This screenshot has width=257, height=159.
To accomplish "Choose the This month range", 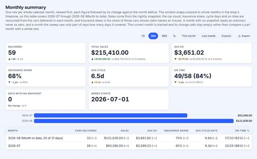I will tap(189, 36).
